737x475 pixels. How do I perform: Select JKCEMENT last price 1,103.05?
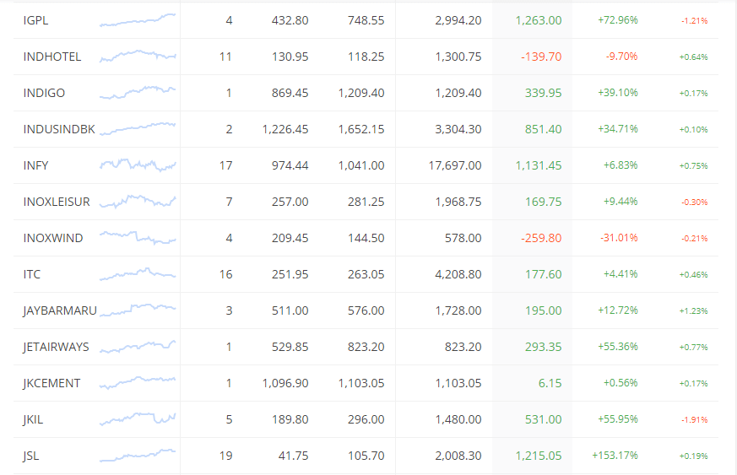[x=361, y=383]
